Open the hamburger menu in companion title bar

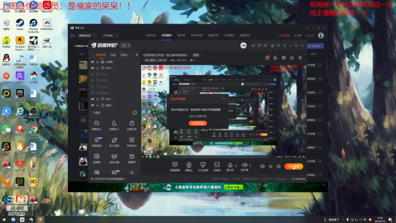coord(284,46)
